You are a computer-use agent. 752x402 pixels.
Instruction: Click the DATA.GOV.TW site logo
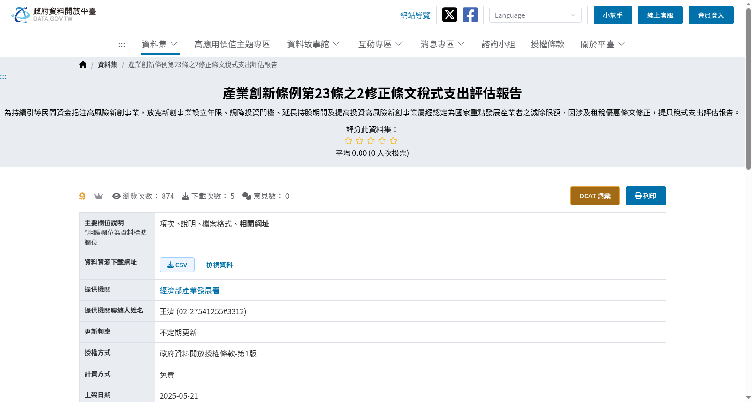click(54, 15)
